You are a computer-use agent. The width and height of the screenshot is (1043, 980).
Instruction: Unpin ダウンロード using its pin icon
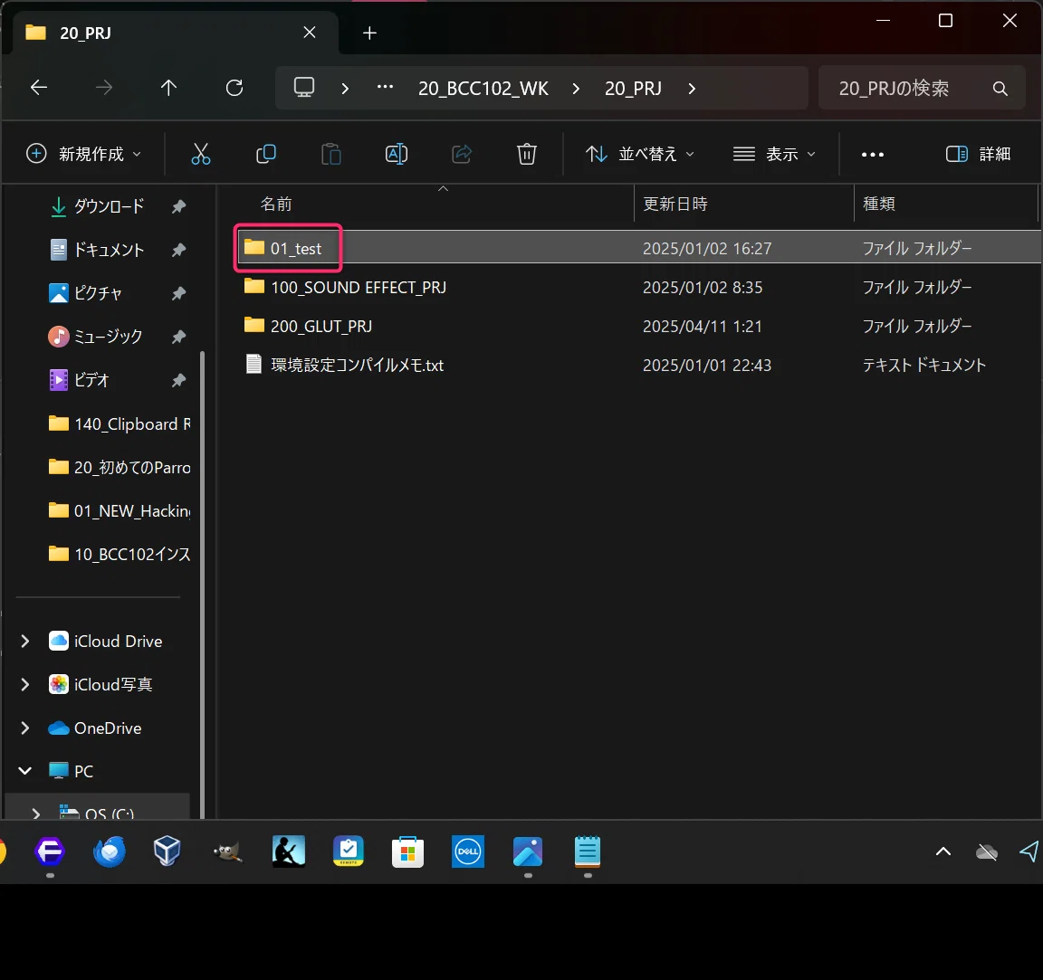click(x=178, y=207)
